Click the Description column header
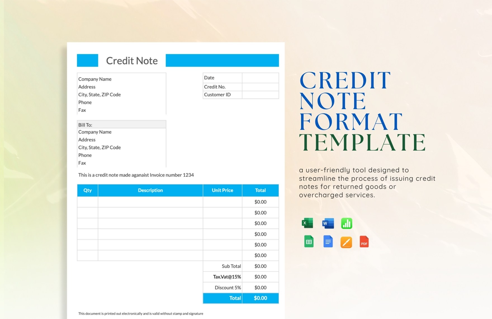The image size is (492, 319). click(x=150, y=190)
